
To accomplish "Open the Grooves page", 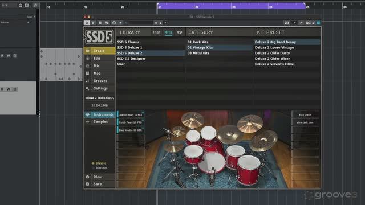I will tap(100, 81).
